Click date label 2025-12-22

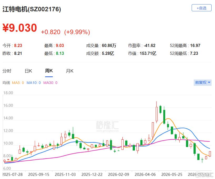click(x=92, y=175)
